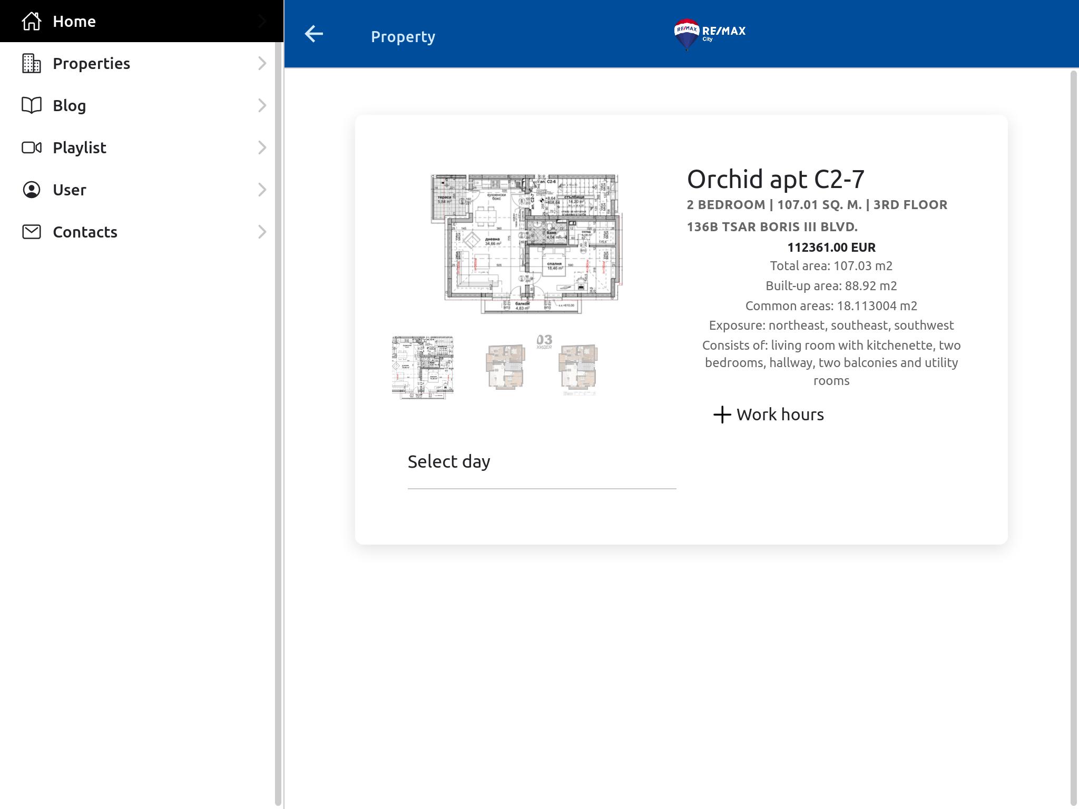
Task: Expand the Work hours section
Action: [768, 415]
